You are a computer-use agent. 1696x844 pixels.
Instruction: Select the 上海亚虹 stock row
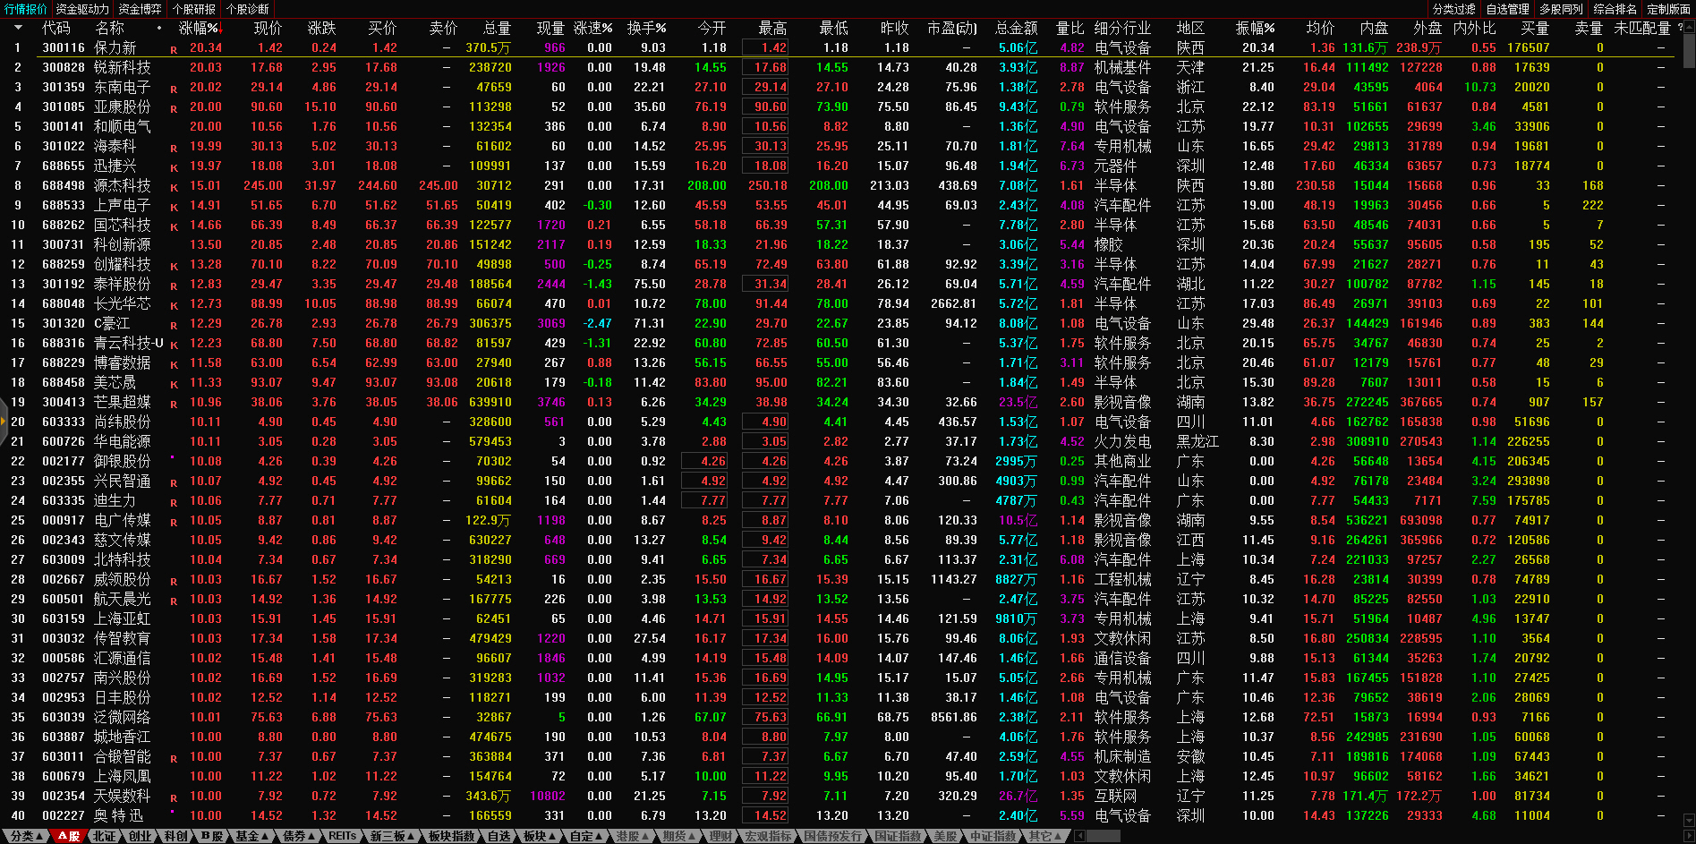click(x=123, y=618)
